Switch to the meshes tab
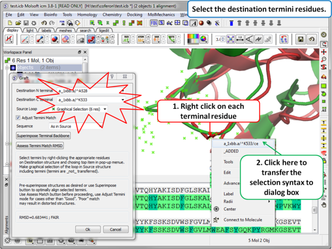This screenshot has width=332, height=249. pyautogui.click(x=65, y=31)
